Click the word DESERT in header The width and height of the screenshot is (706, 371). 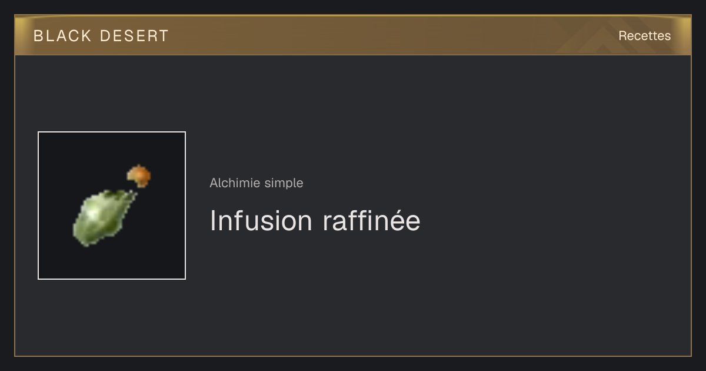(134, 36)
